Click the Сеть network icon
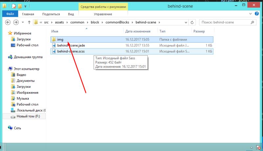The image size is (263, 151). tap(10, 128)
